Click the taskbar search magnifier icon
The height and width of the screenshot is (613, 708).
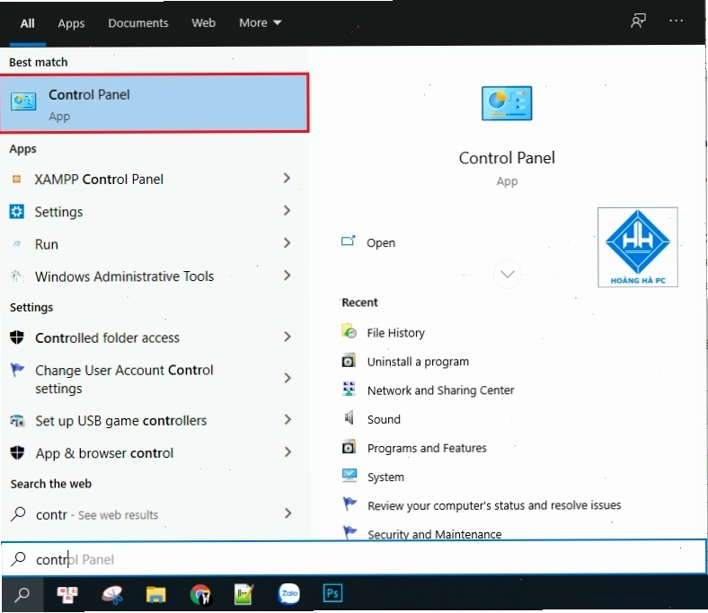tap(22, 594)
